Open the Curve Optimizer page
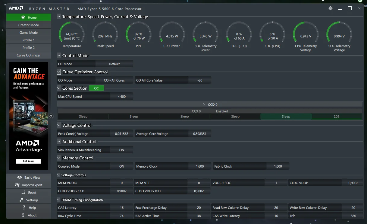367x224 pixels. (x=29, y=55)
